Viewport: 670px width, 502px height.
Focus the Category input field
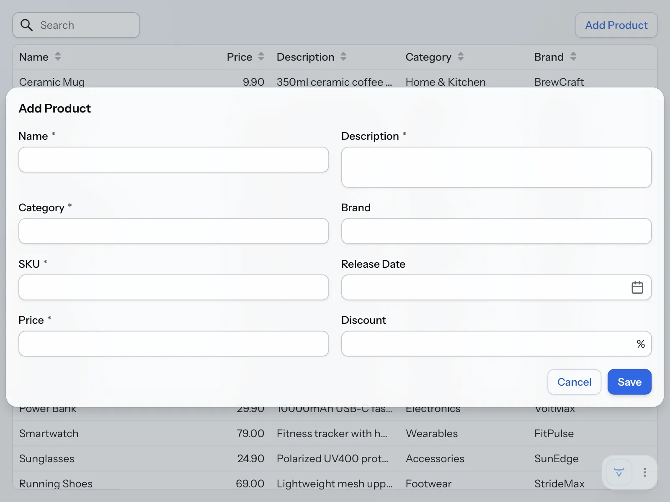174,231
